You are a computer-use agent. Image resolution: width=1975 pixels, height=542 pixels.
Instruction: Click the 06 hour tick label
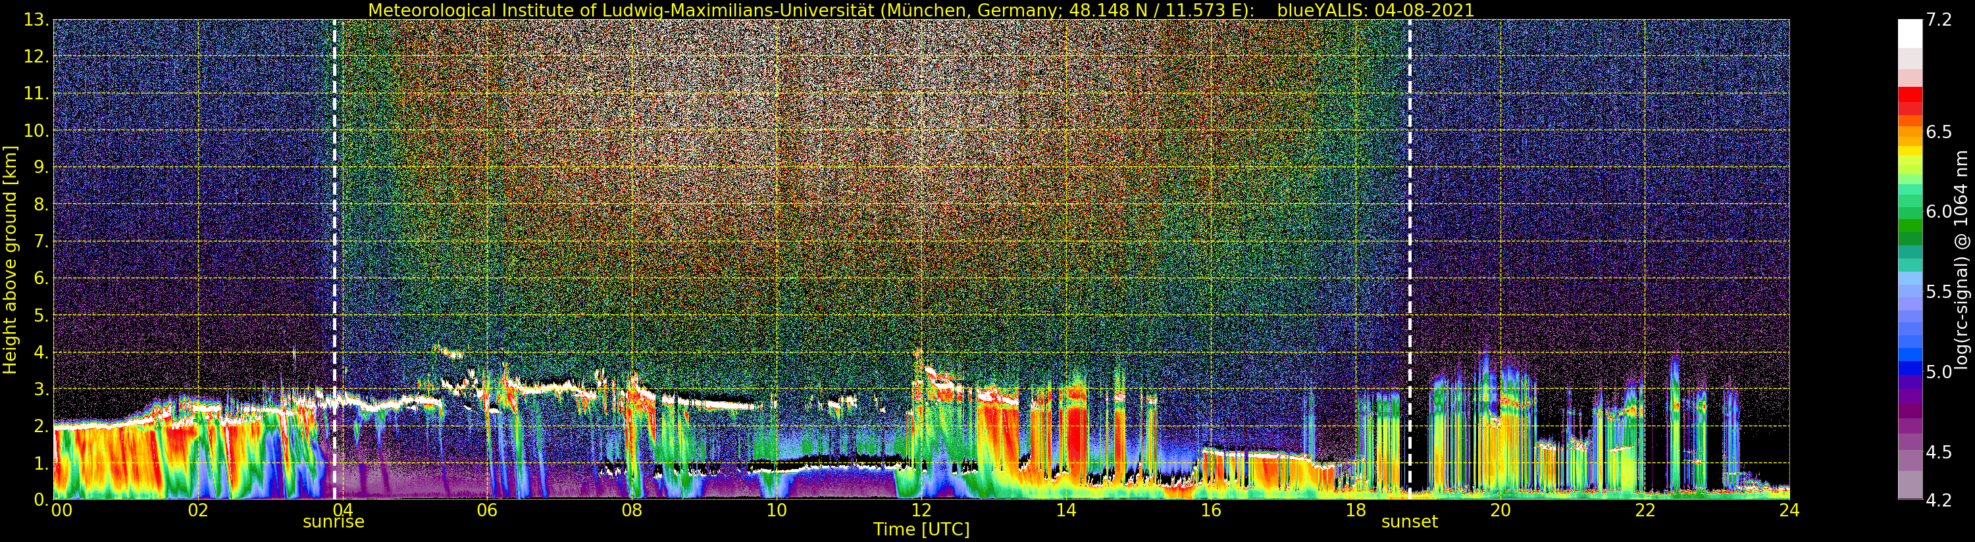point(487,510)
